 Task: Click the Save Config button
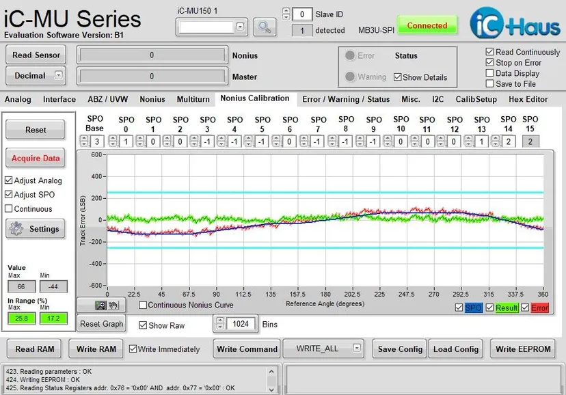tap(400, 349)
